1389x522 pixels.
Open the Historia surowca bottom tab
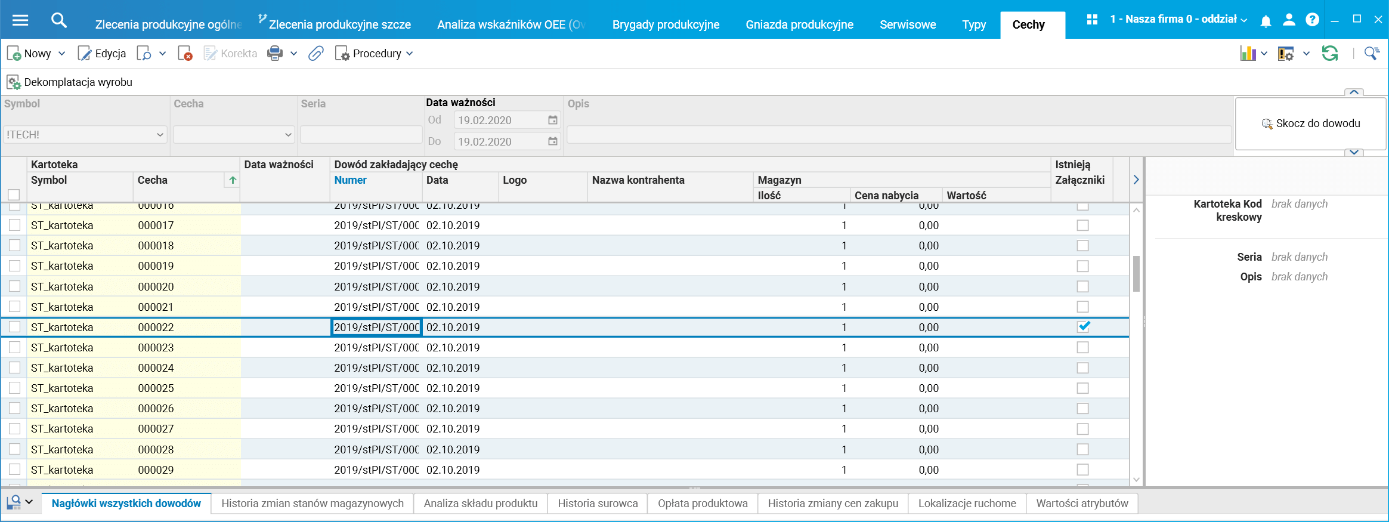598,504
